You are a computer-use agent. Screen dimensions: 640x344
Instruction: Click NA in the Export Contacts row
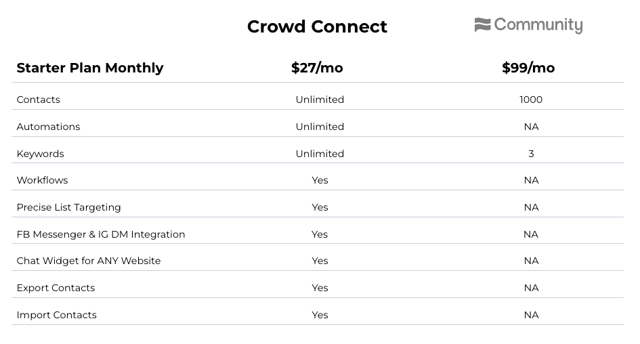[x=532, y=288]
